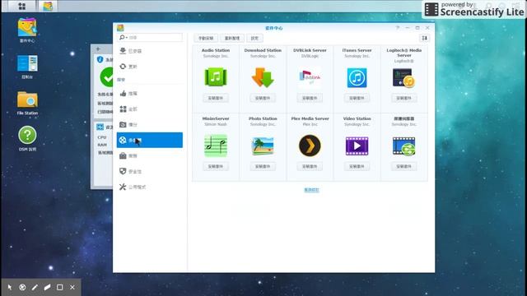
Task: Select the Screencastify cursor tool
Action: (x=9, y=287)
